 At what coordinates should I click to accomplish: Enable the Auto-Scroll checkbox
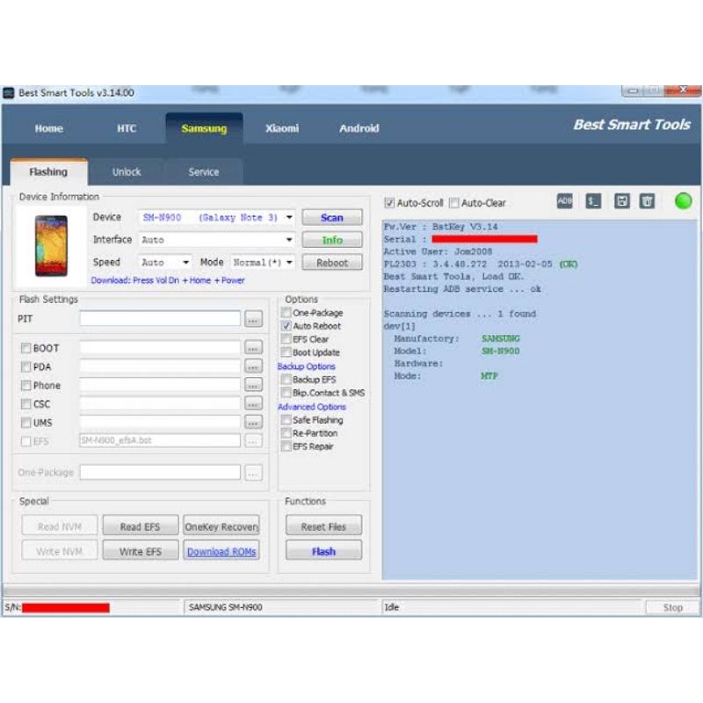[389, 203]
